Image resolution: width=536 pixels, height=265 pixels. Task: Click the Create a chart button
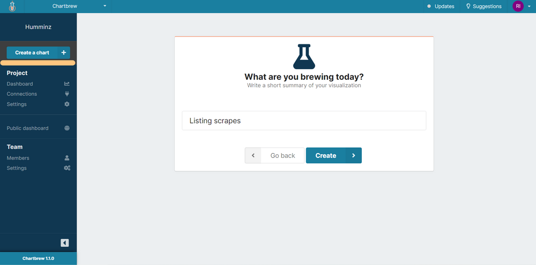point(32,52)
